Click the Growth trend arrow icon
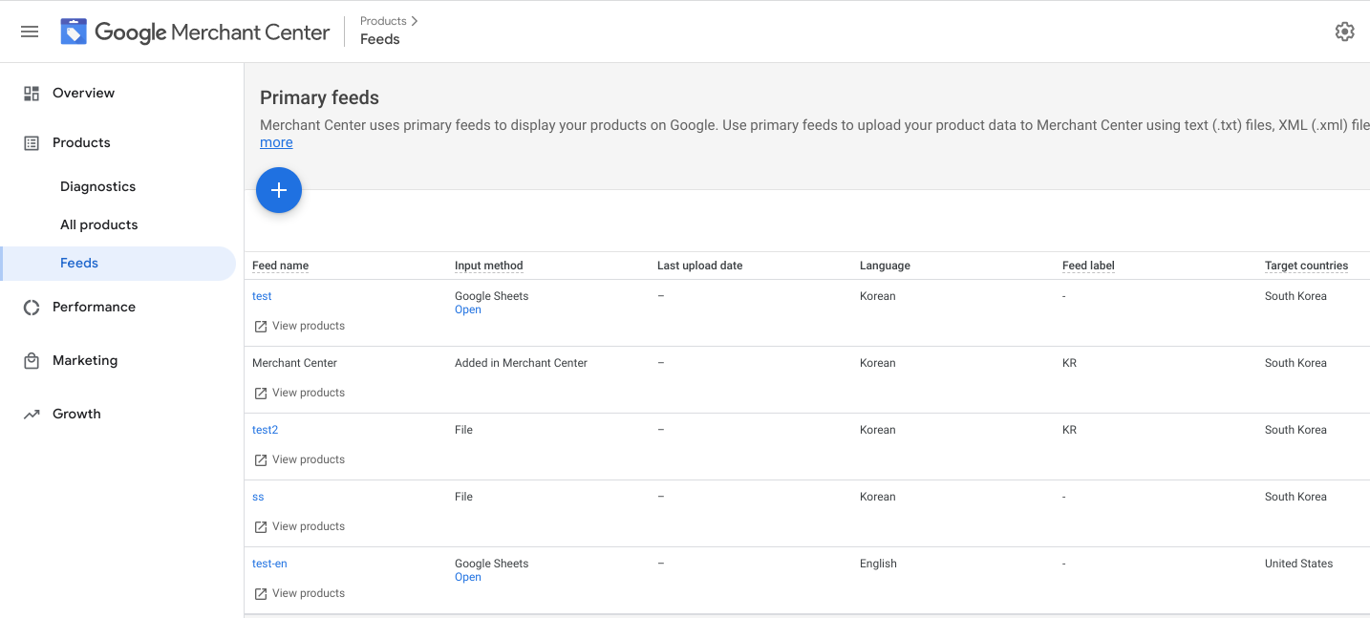The image size is (1370, 618). tap(32, 415)
